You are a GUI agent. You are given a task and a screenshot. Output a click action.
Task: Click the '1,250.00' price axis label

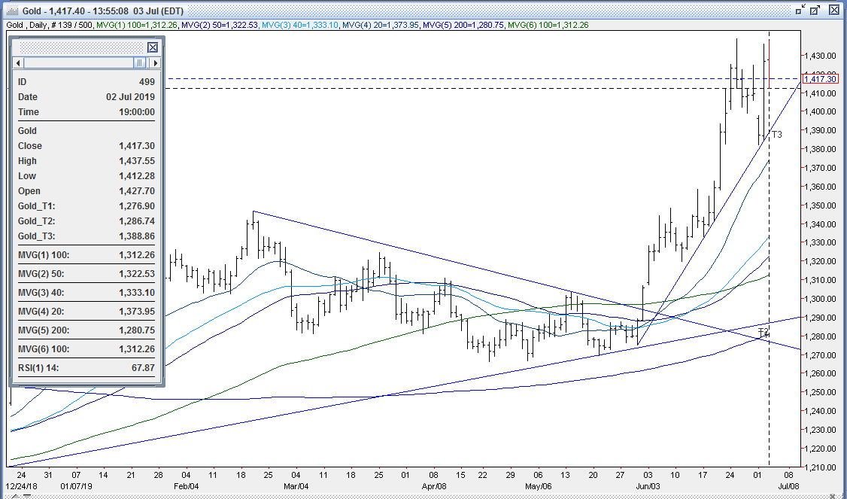[x=820, y=392]
